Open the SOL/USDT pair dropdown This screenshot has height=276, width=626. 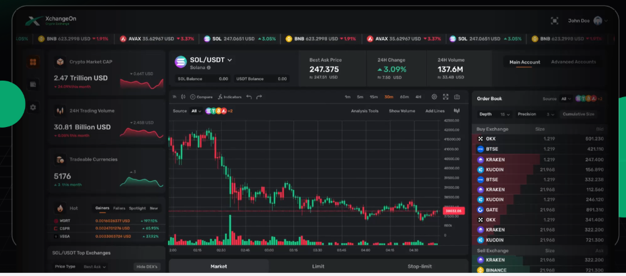(x=230, y=60)
